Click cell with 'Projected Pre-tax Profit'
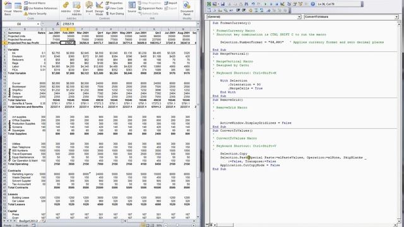This screenshot has height=227, width=404. (23, 43)
